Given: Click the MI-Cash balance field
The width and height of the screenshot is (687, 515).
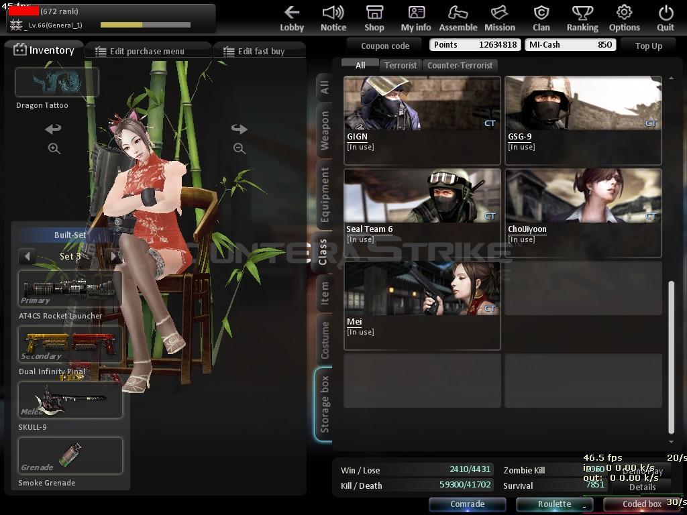Looking at the screenshot, I should coord(570,45).
